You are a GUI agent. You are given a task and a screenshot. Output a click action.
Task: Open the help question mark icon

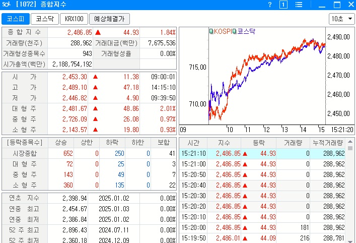point(270,5)
